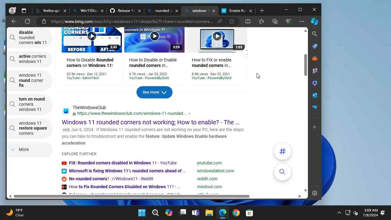Viewport: 391px width, 220px height.
Task: Go back to the previous page
Action: (14, 21)
